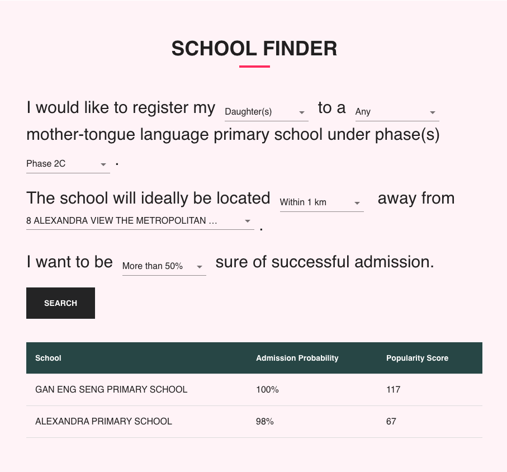Open the Any mother-tongue language dropdown
Viewport: 507px width, 472px height.
point(397,112)
